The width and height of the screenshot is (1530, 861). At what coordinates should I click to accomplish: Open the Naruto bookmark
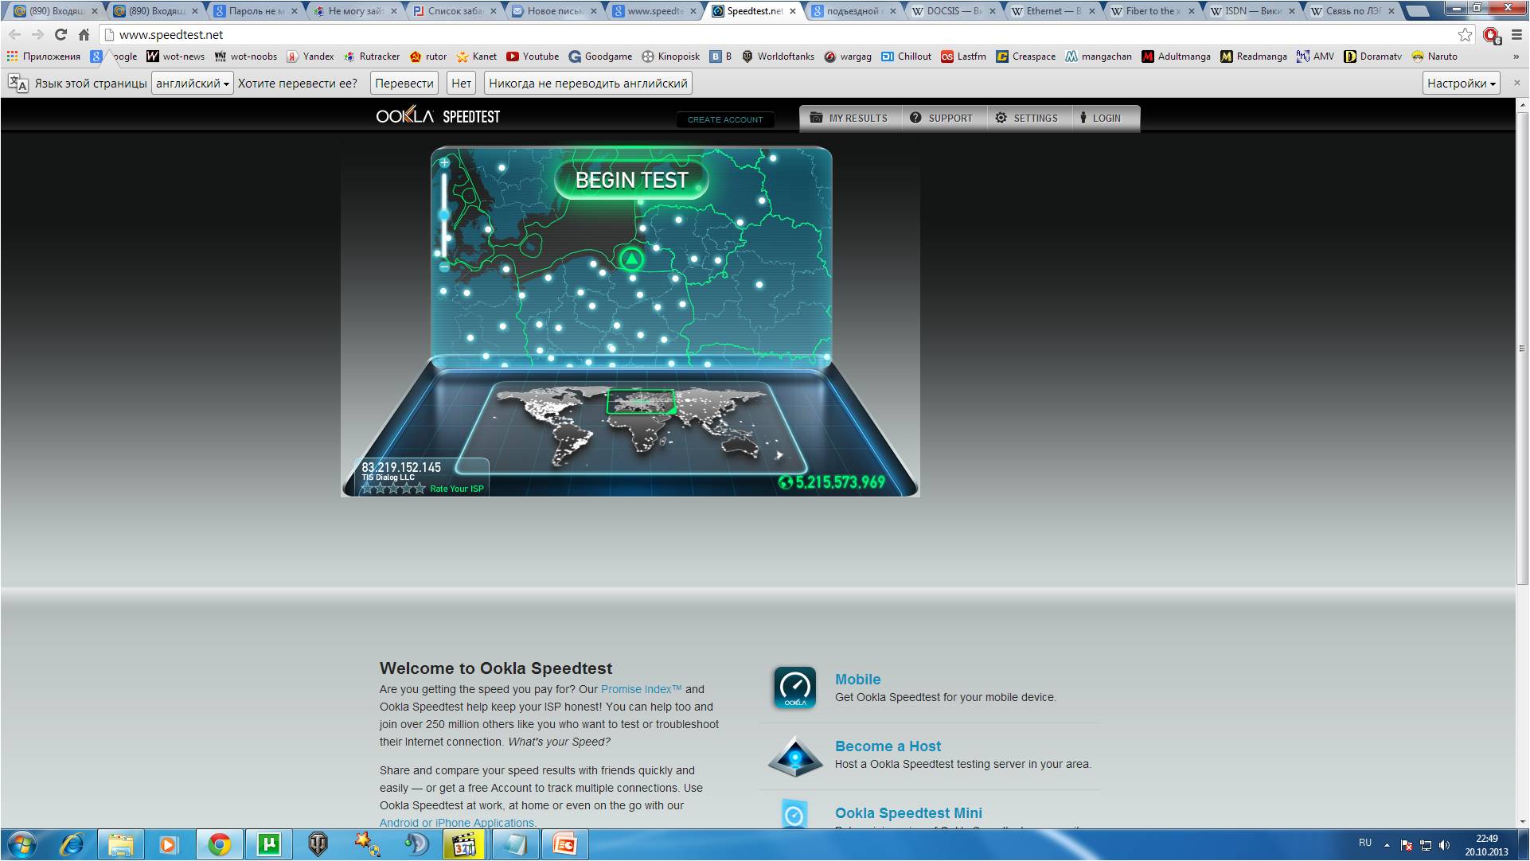tap(1434, 56)
